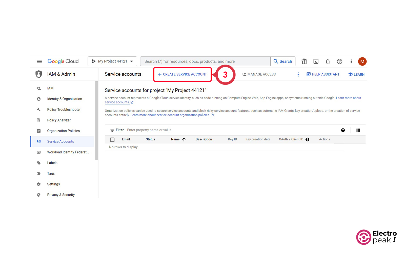The height and width of the screenshot is (253, 405).
Task: Tick the select-all rows checkbox
Action: pos(112,140)
